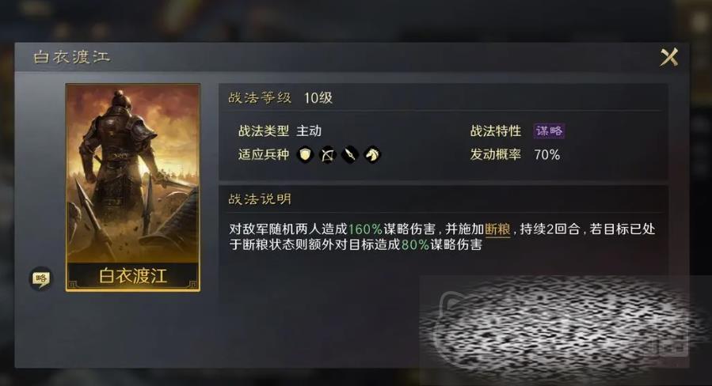Click the 发动概率 label
712x386 pixels.
coord(496,155)
